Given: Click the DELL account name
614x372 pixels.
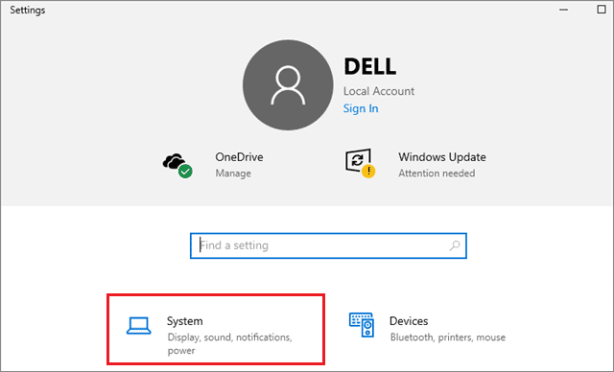Looking at the screenshot, I should click(x=370, y=66).
